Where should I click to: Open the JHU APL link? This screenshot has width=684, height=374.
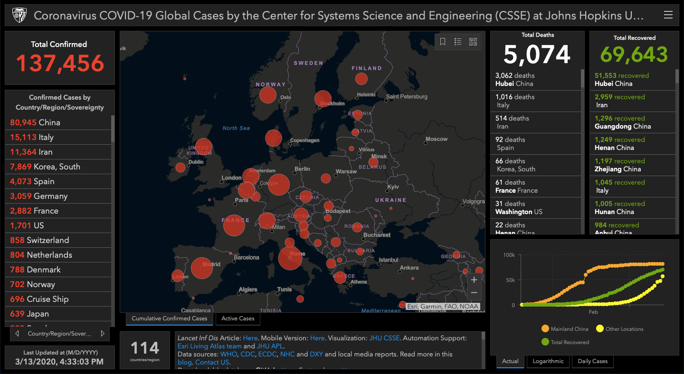click(x=270, y=346)
